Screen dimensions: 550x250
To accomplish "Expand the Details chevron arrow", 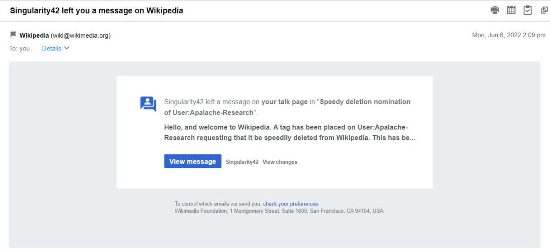I will pos(67,48).
